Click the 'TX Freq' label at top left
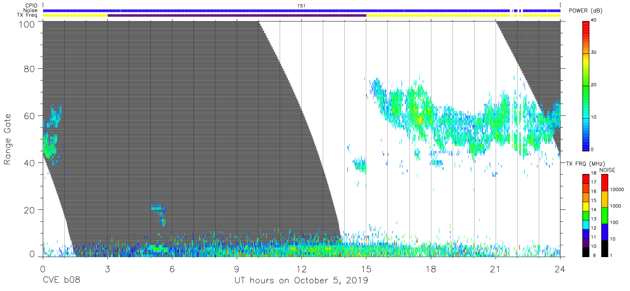630x291 pixels. [x=29, y=15]
